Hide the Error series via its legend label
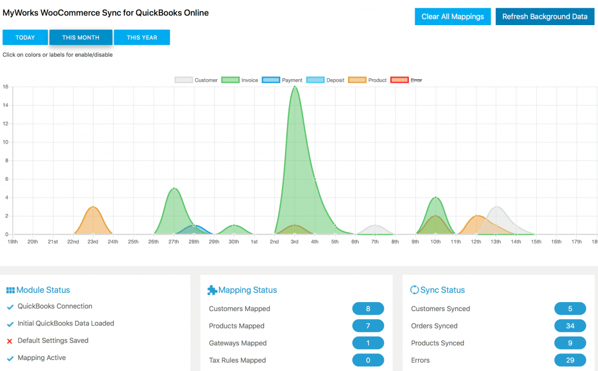Screen dimensions: 598x371 pyautogui.click(x=416, y=80)
